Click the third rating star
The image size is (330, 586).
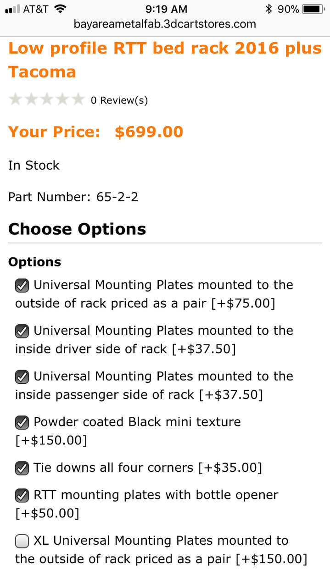47,99
